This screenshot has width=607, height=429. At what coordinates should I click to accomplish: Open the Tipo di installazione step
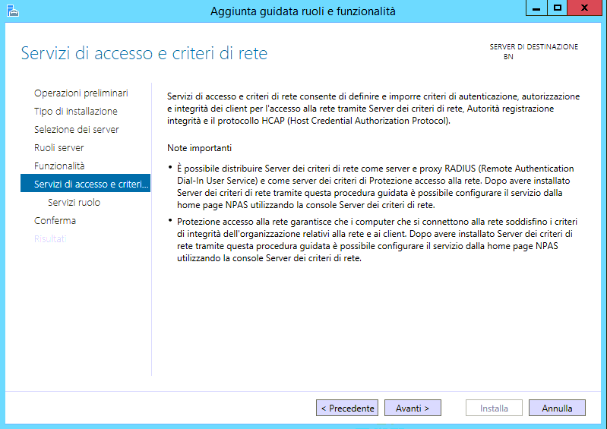[76, 112]
